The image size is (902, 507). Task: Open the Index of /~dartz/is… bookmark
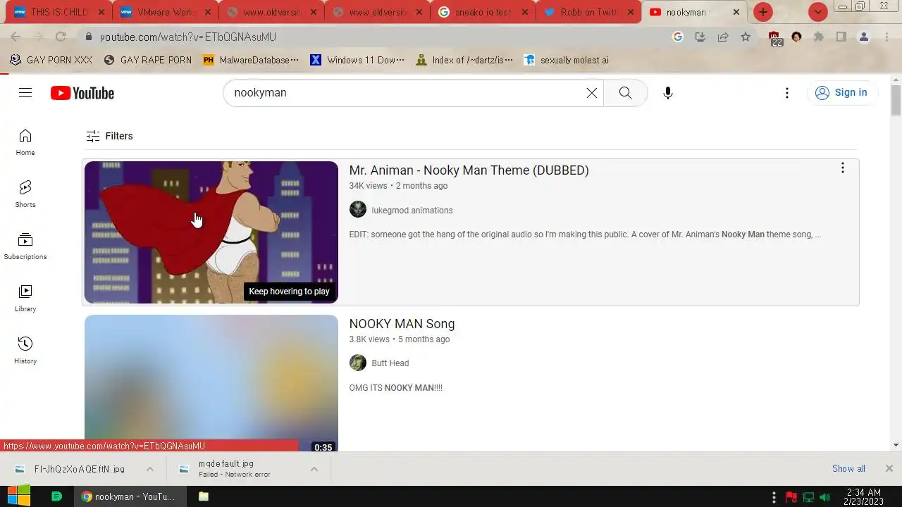(465, 60)
